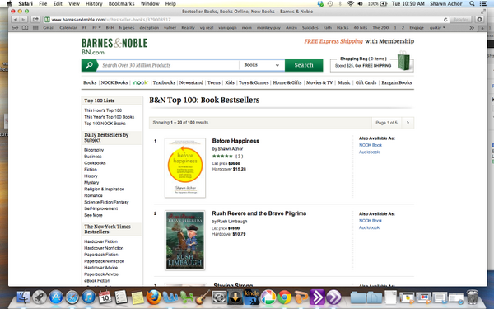This screenshot has height=309, width=494.
Task: Click the Share icon in Safari toolbar
Action: click(x=35, y=20)
